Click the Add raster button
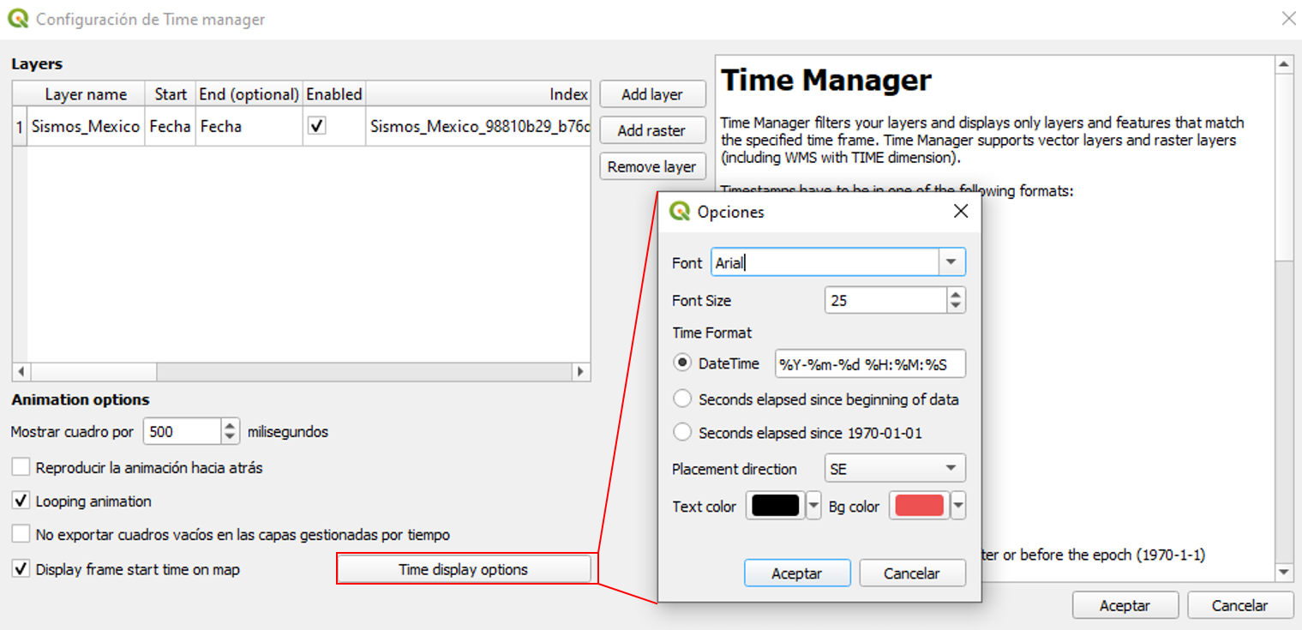 pos(651,130)
